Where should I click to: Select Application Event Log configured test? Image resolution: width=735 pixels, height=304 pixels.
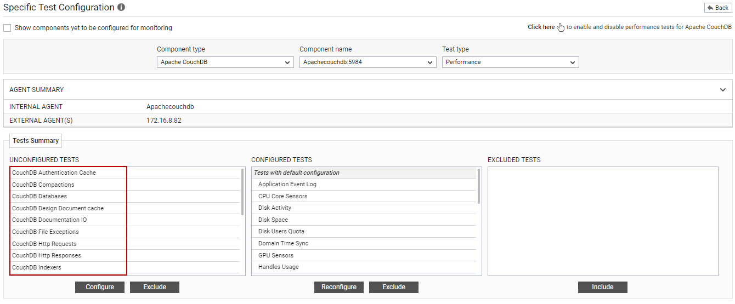[364, 185]
